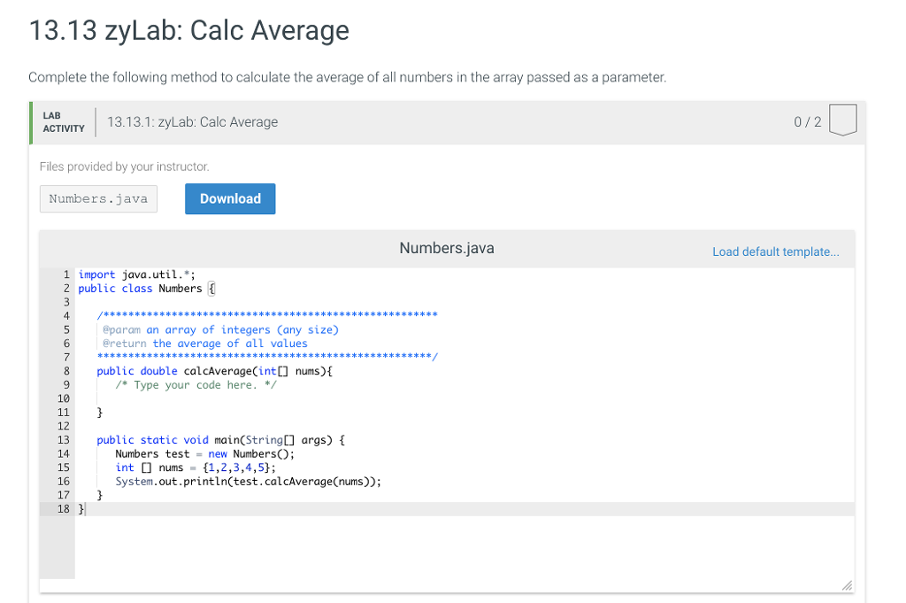Viewport: 906px width, 603px height.
Task: Click the resize grip at editor's bottom-right corner
Action: tap(847, 585)
